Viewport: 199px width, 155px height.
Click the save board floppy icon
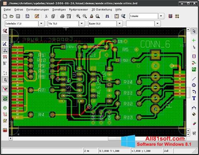[18, 16]
